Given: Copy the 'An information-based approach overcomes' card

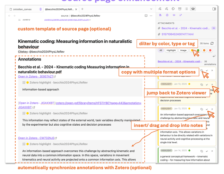Looking at the screenshot, I should pos(201,109).
